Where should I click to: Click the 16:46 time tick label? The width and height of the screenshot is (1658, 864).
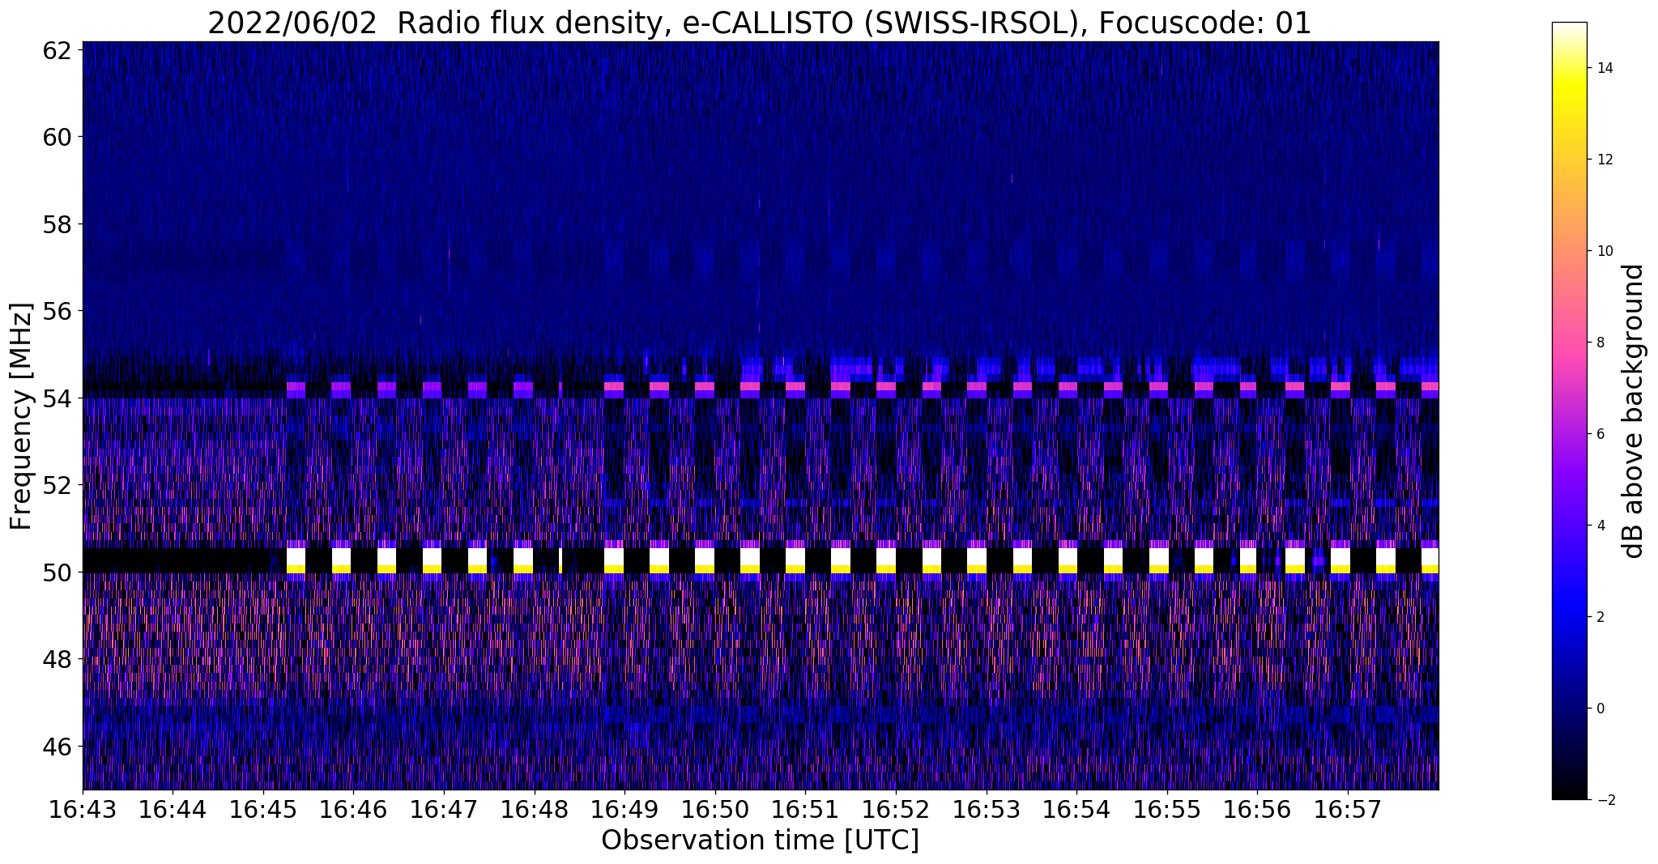[353, 810]
